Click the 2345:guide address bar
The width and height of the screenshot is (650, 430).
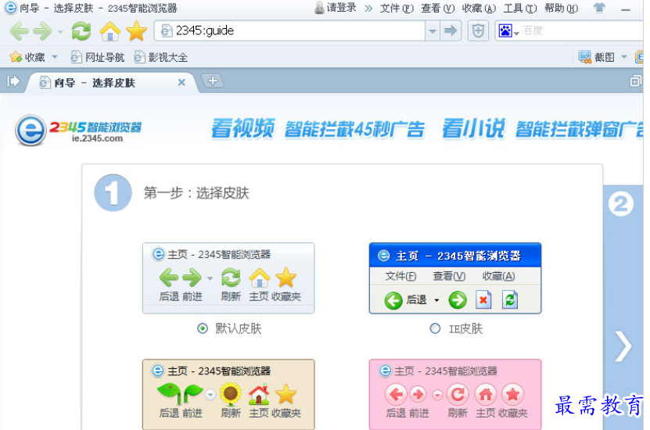pyautogui.click(x=290, y=30)
